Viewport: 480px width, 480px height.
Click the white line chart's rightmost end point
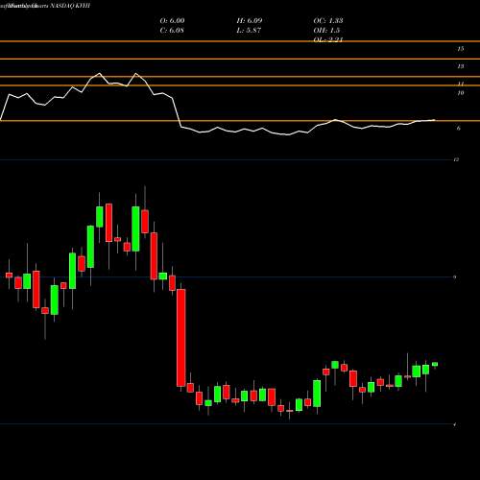click(x=435, y=120)
